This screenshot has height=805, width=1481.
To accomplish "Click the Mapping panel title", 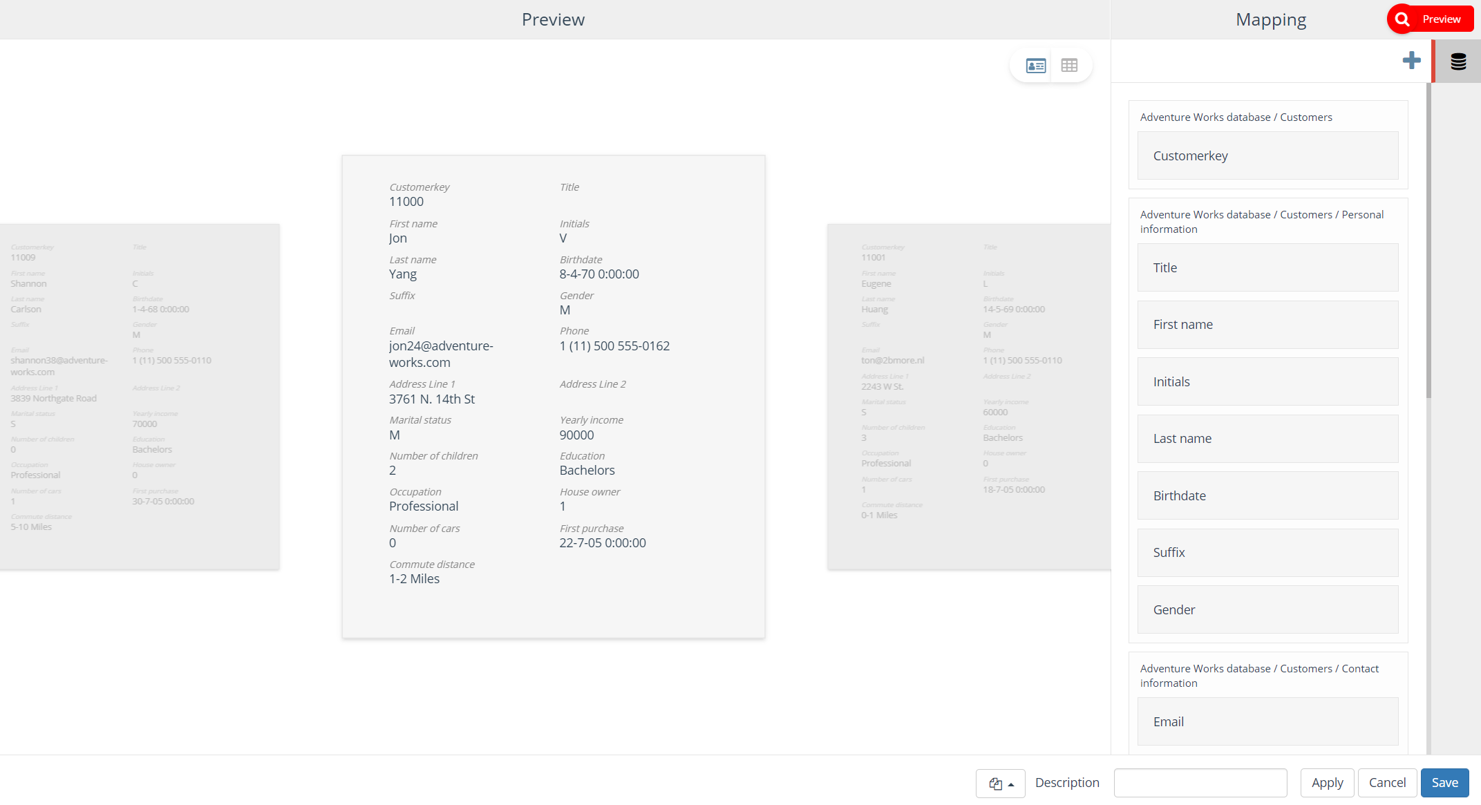I will [1271, 19].
